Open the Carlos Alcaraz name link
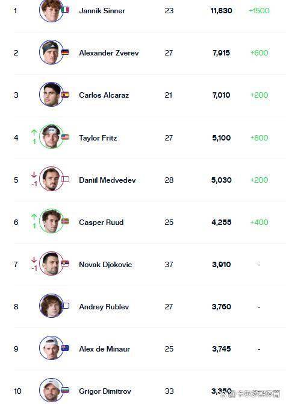This screenshot has width=286, height=404. click(104, 95)
